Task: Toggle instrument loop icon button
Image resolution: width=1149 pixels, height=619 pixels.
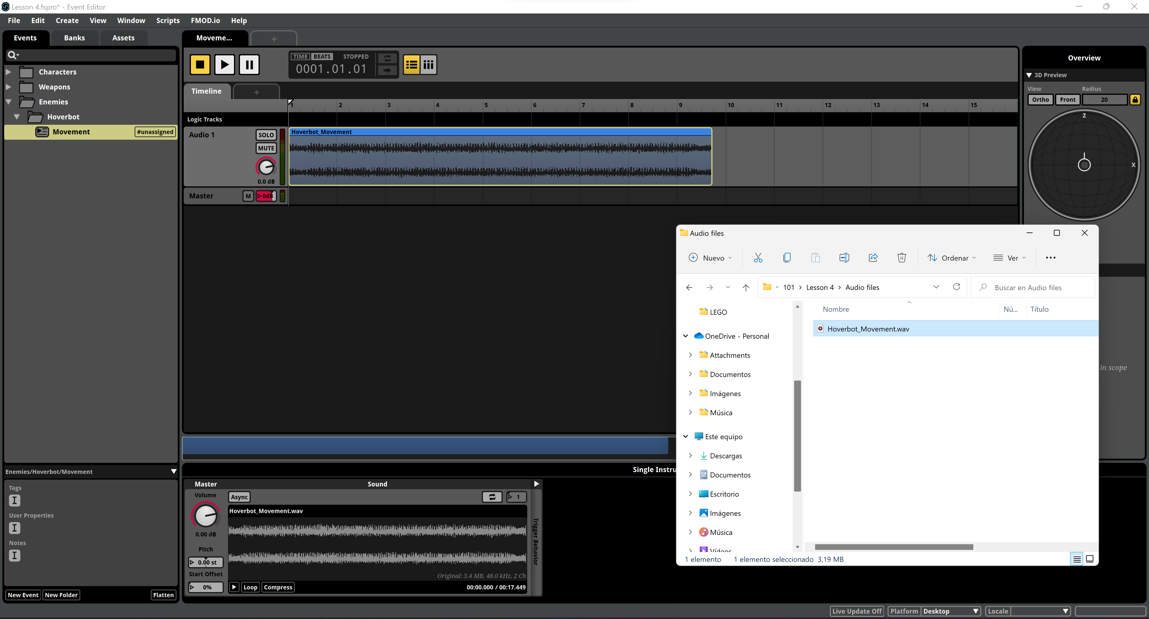Action: [492, 497]
